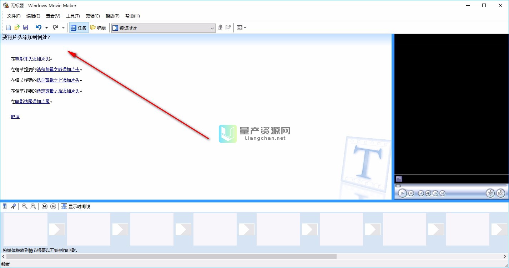
Task: Click the storyboard scrollbar right arrow
Action: point(505,256)
